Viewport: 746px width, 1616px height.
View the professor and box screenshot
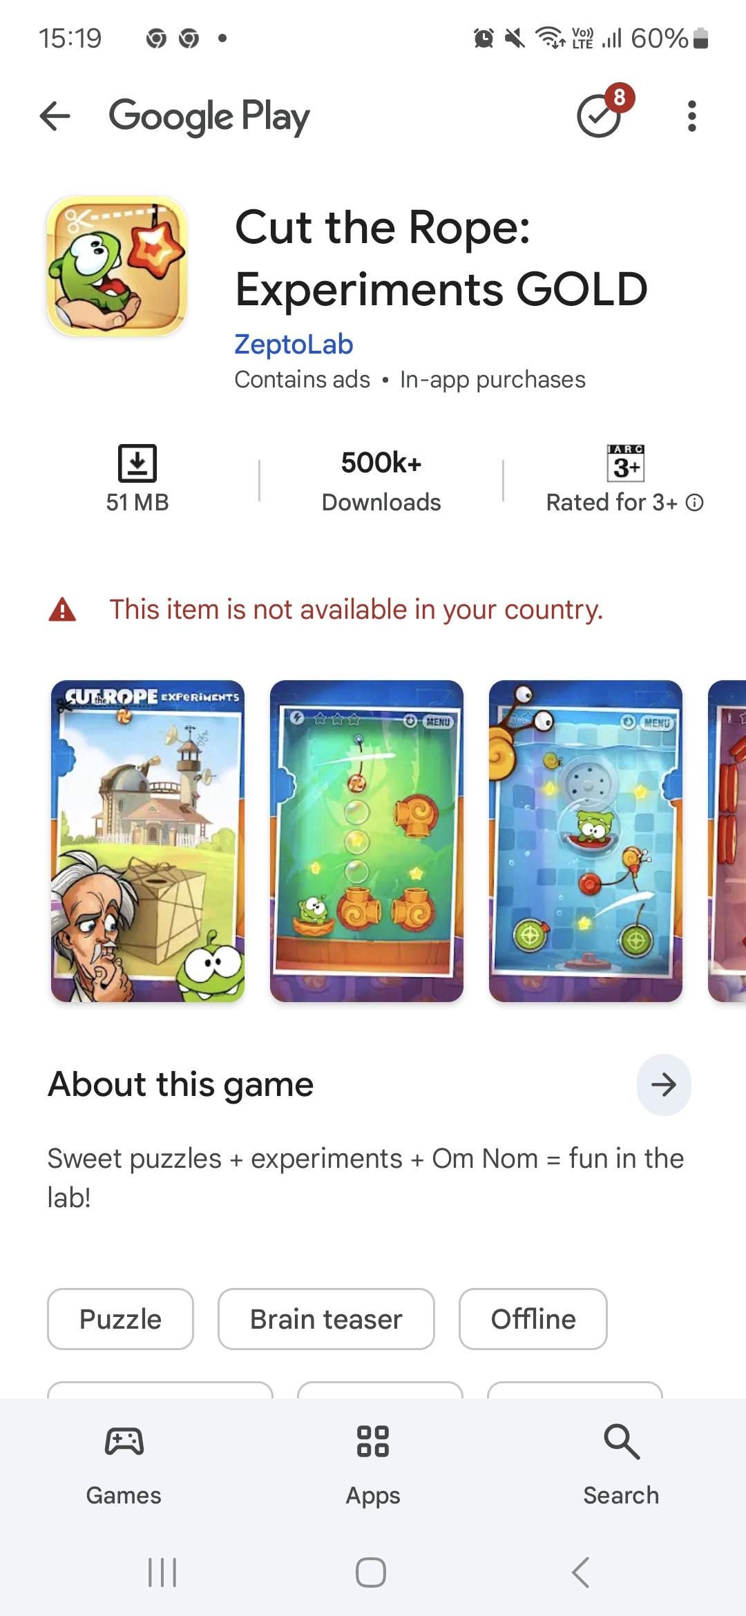[148, 841]
